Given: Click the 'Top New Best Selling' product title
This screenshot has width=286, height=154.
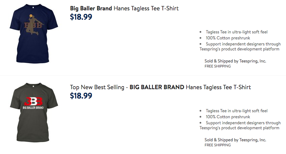Looking at the screenshot, I should [x=160, y=87].
